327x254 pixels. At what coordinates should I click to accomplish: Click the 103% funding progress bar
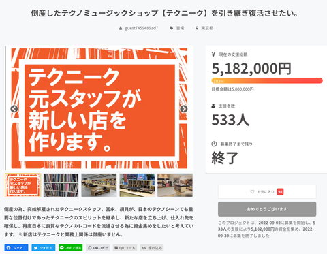tap(267, 80)
